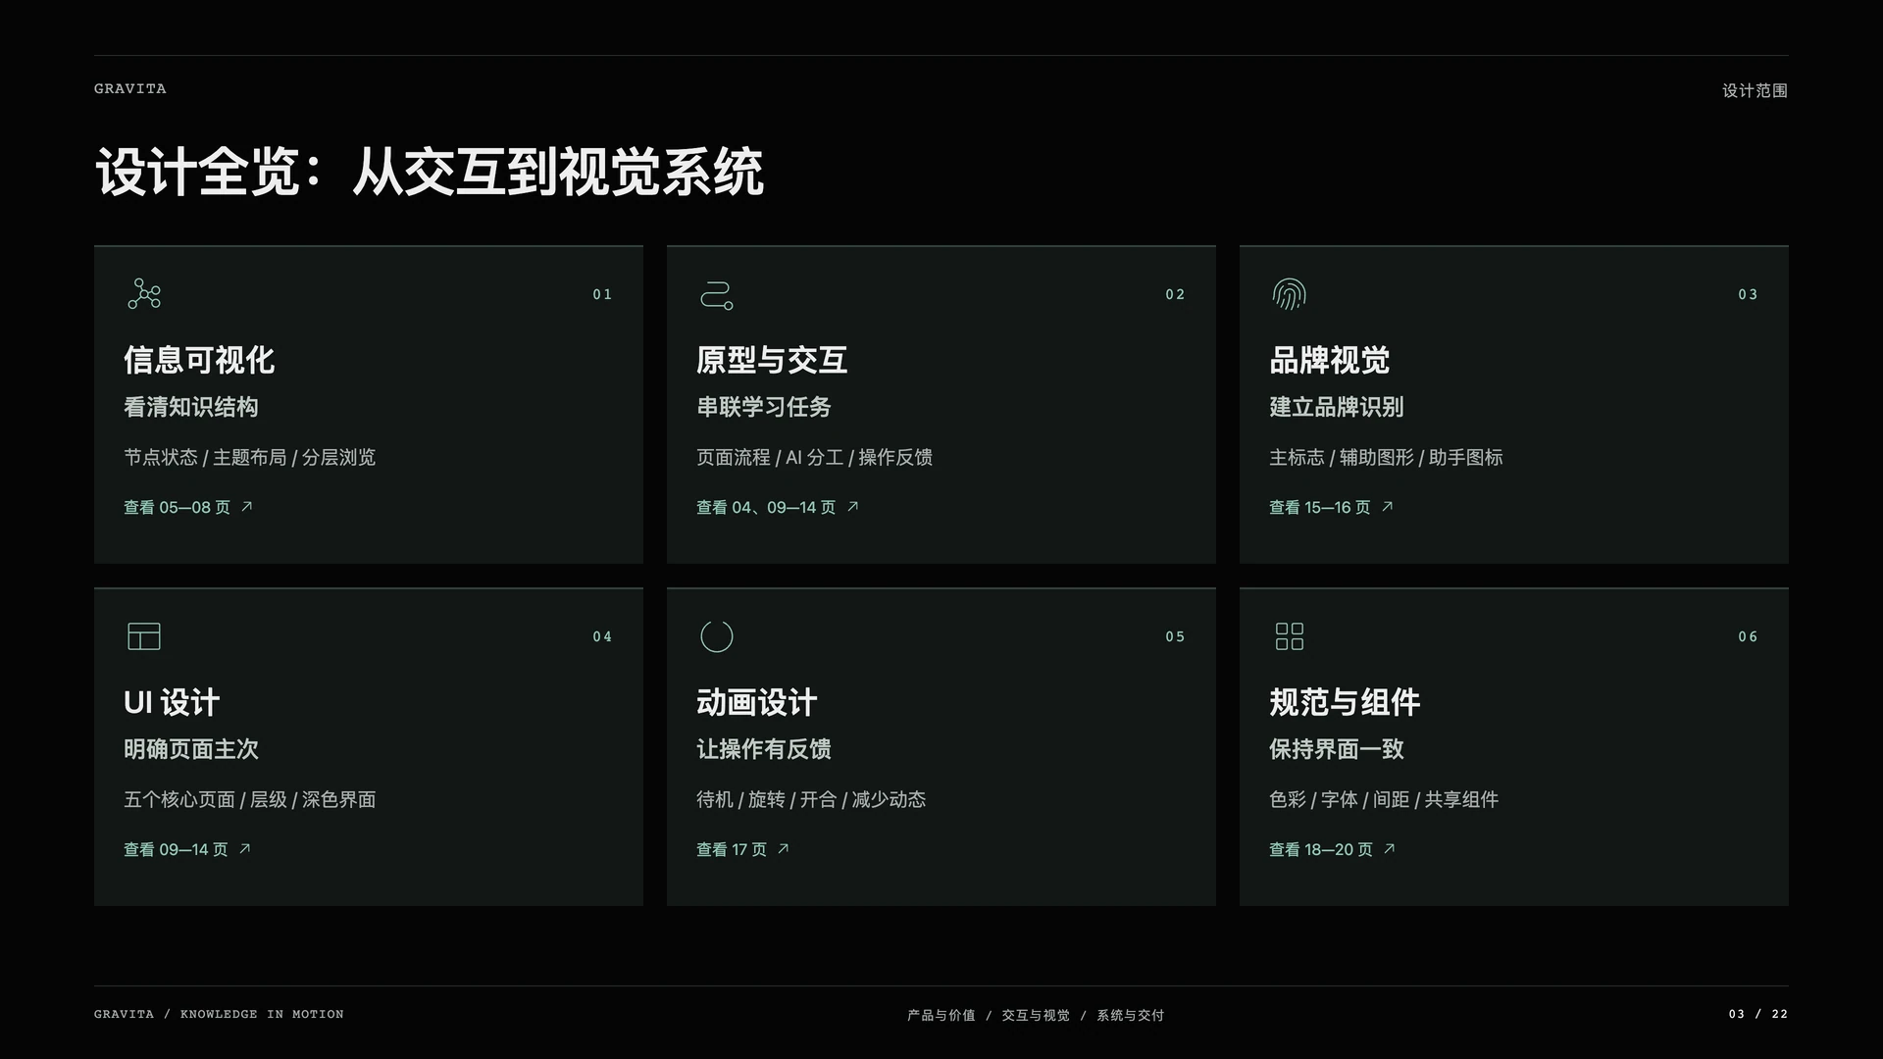This screenshot has height=1059, width=1883.
Task: Click the arrow next to 查看 15—16 页
Action: [1388, 507]
